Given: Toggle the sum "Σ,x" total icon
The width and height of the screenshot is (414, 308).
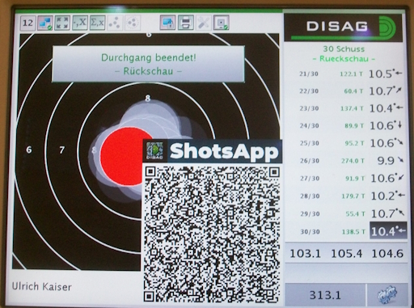Looking at the screenshot, I should click(97, 23).
